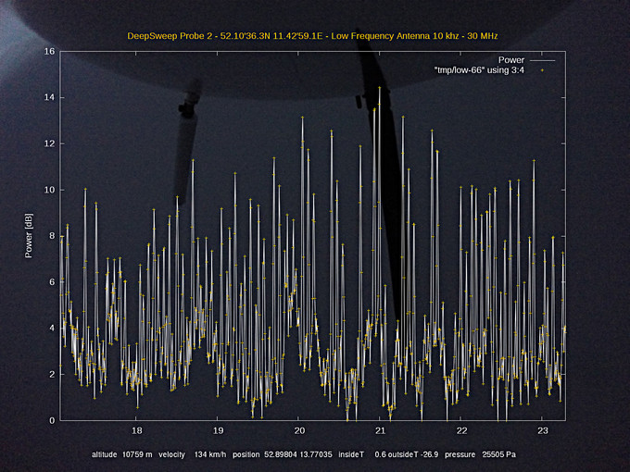Click y-axis tick label 12
The width and height of the screenshot is (630, 472).
click(x=49, y=143)
